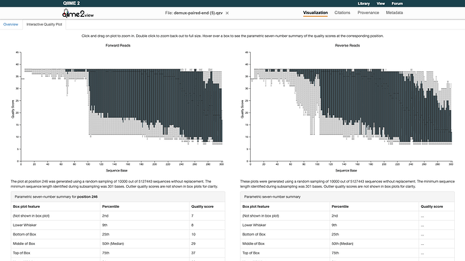The width and height of the screenshot is (465, 261).
Task: Close the demux-paired-end file
Action: 227,13
